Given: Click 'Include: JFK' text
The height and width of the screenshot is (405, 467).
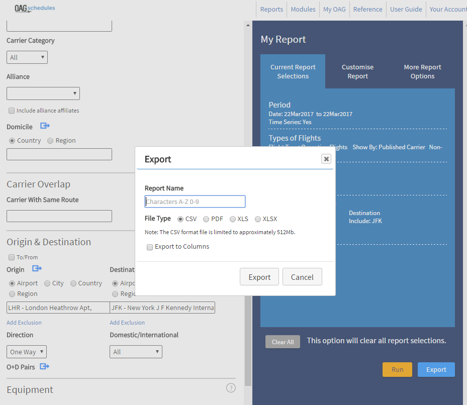Looking at the screenshot, I should [365, 221].
